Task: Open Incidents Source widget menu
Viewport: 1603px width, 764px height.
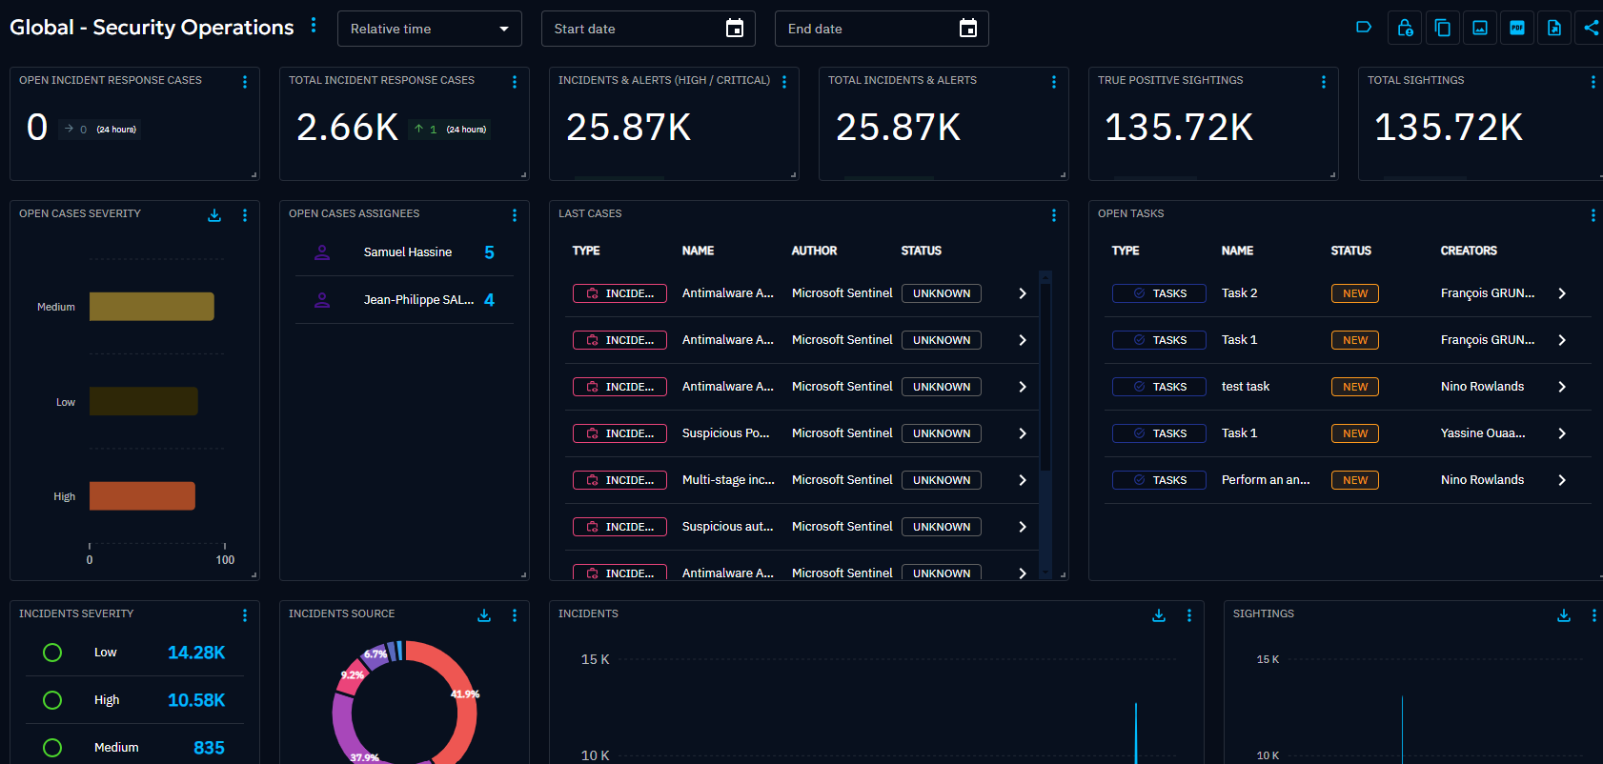Action: [x=515, y=615]
